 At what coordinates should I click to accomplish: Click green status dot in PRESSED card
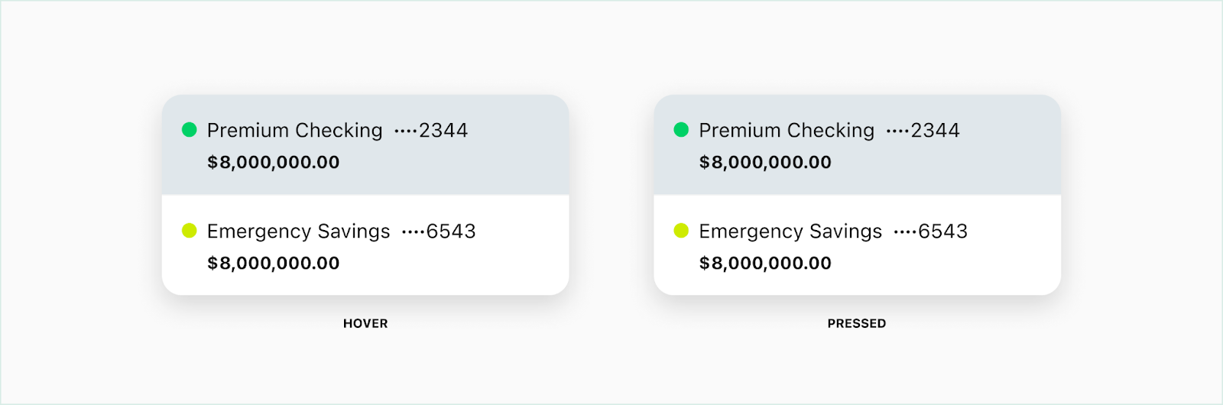(681, 130)
